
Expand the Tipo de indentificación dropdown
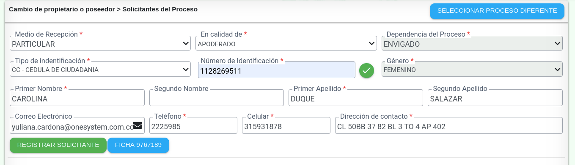[100, 69]
